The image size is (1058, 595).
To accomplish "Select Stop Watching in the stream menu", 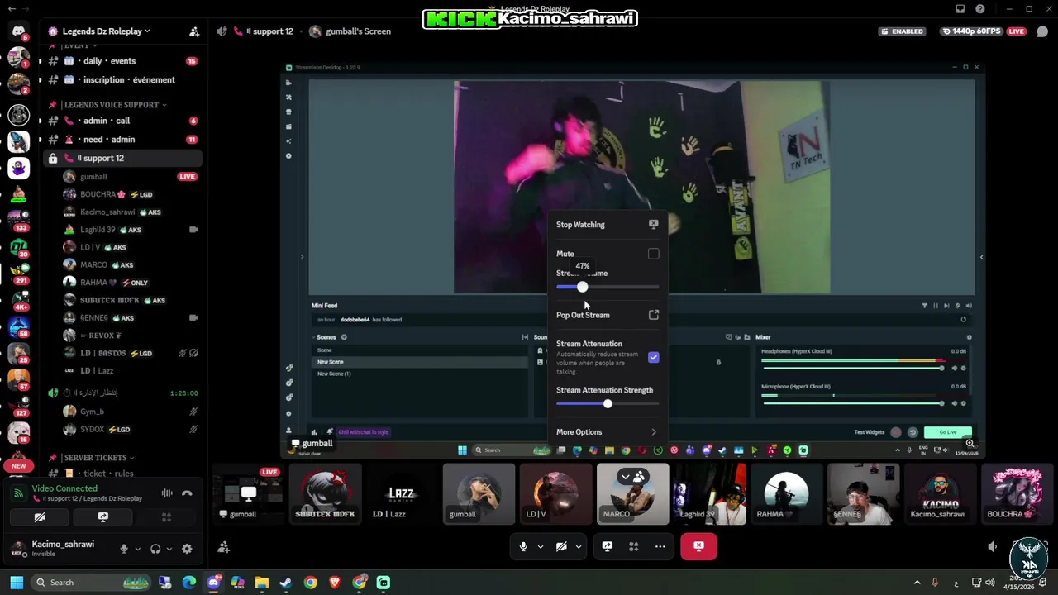I will [x=608, y=225].
